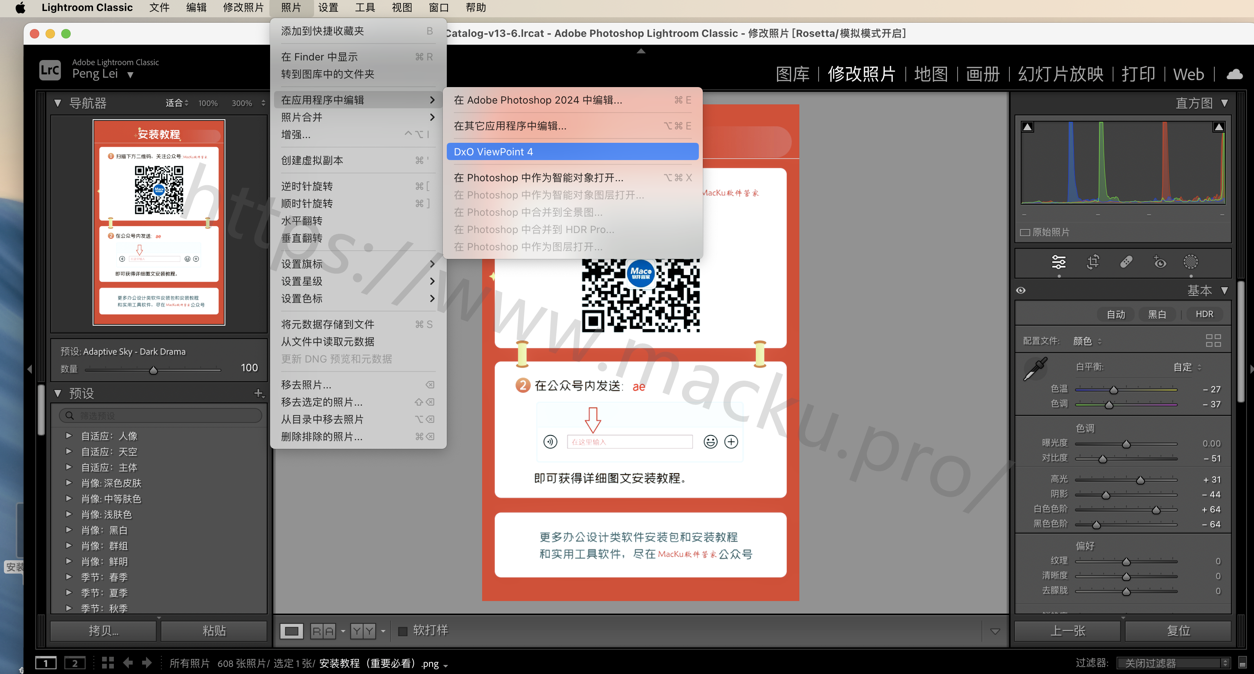Go forward with the right arrow icon
The image size is (1254, 674).
point(146,663)
